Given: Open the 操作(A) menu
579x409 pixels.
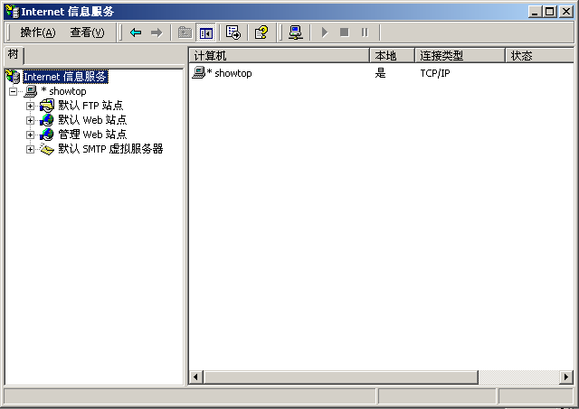Looking at the screenshot, I should click(x=37, y=33).
